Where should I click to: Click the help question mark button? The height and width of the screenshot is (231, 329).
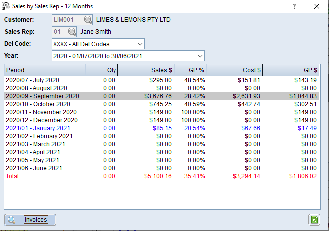[x=294, y=6]
